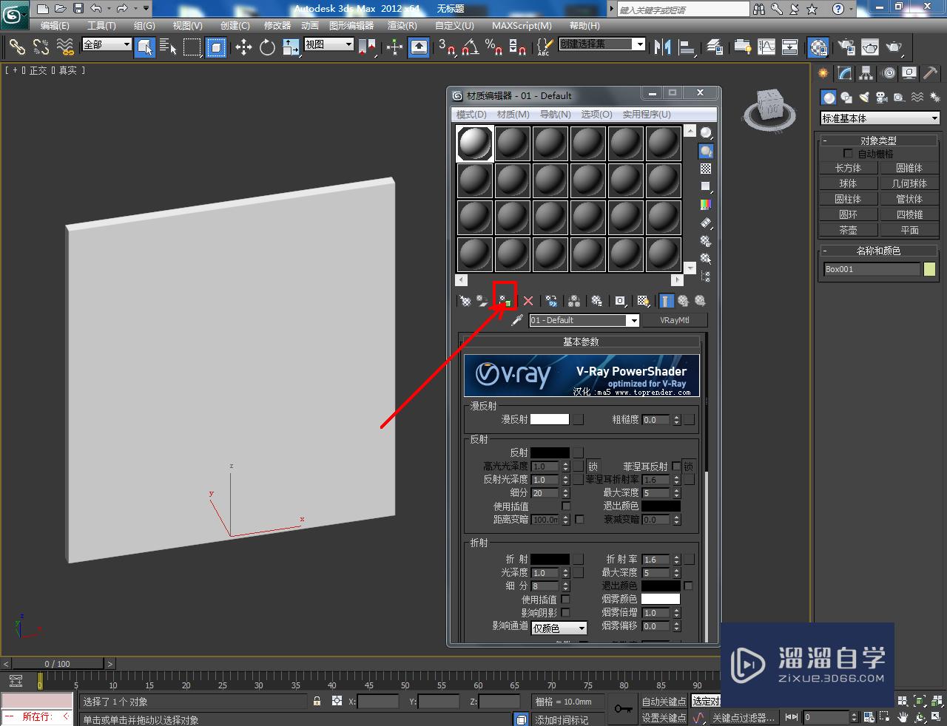Image resolution: width=947 pixels, height=726 pixels.
Task: Toggle Percent Snap icon
Action: click(x=493, y=47)
